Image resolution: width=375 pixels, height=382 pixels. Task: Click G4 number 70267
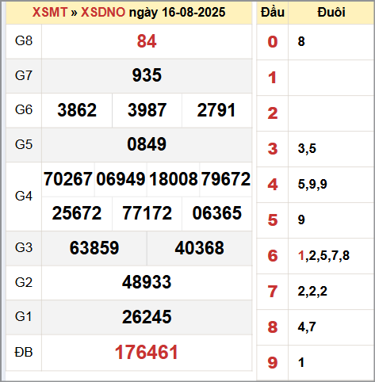pos(68,179)
